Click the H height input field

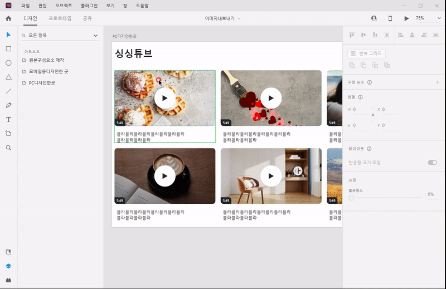coord(361,126)
